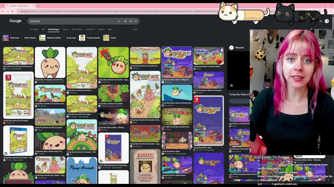The width and height of the screenshot is (334, 187).
Task: Open the tab search chevron in Chrome
Action: 3,6
